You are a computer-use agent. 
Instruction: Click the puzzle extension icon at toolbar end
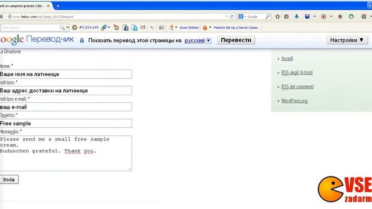click(x=363, y=16)
